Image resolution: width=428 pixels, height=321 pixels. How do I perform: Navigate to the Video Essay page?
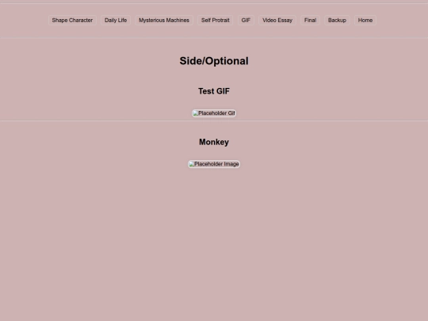tap(277, 20)
